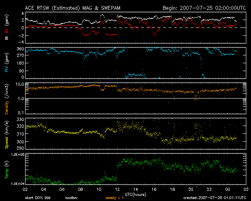Click the 'UTC(hours)' x-axis label
Screen dimensions: 251x201
click(135, 195)
